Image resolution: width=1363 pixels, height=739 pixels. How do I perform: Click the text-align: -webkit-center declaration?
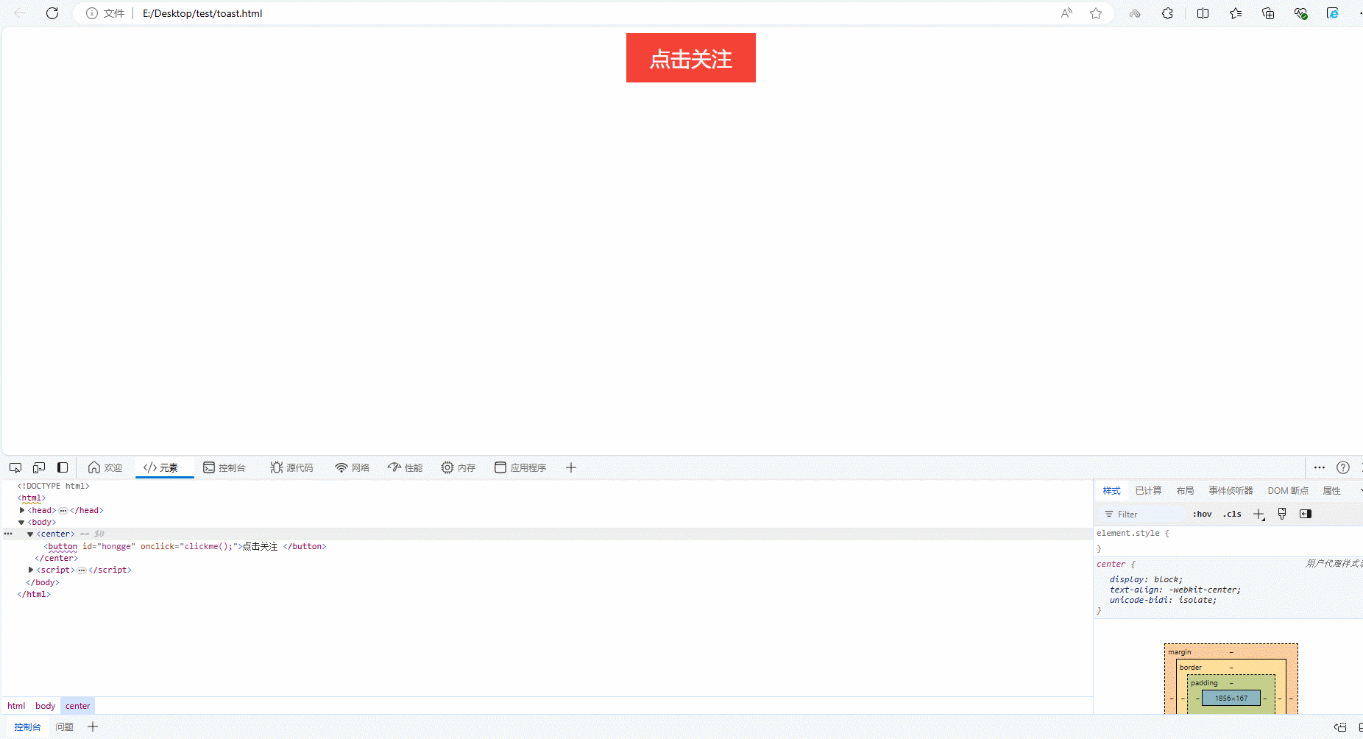coord(1175,590)
